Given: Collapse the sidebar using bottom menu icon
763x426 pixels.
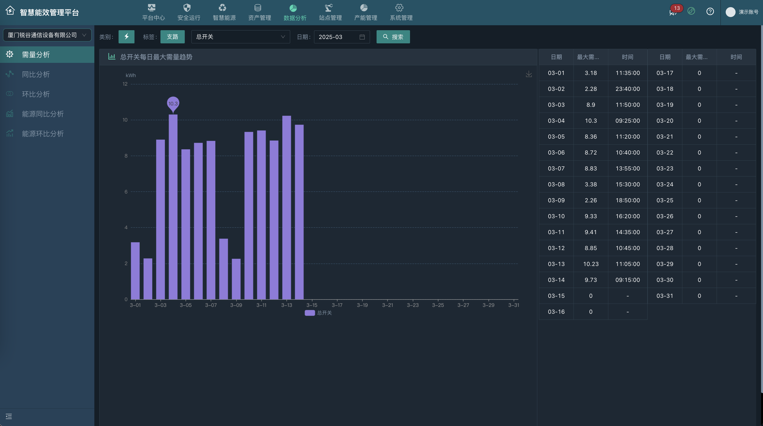Looking at the screenshot, I should 9,416.
